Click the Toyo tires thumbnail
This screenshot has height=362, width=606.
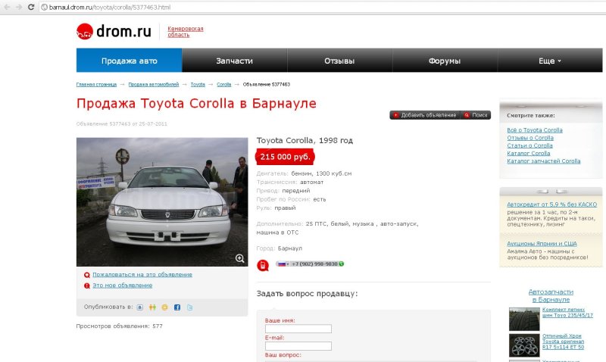pyautogui.click(x=524, y=319)
